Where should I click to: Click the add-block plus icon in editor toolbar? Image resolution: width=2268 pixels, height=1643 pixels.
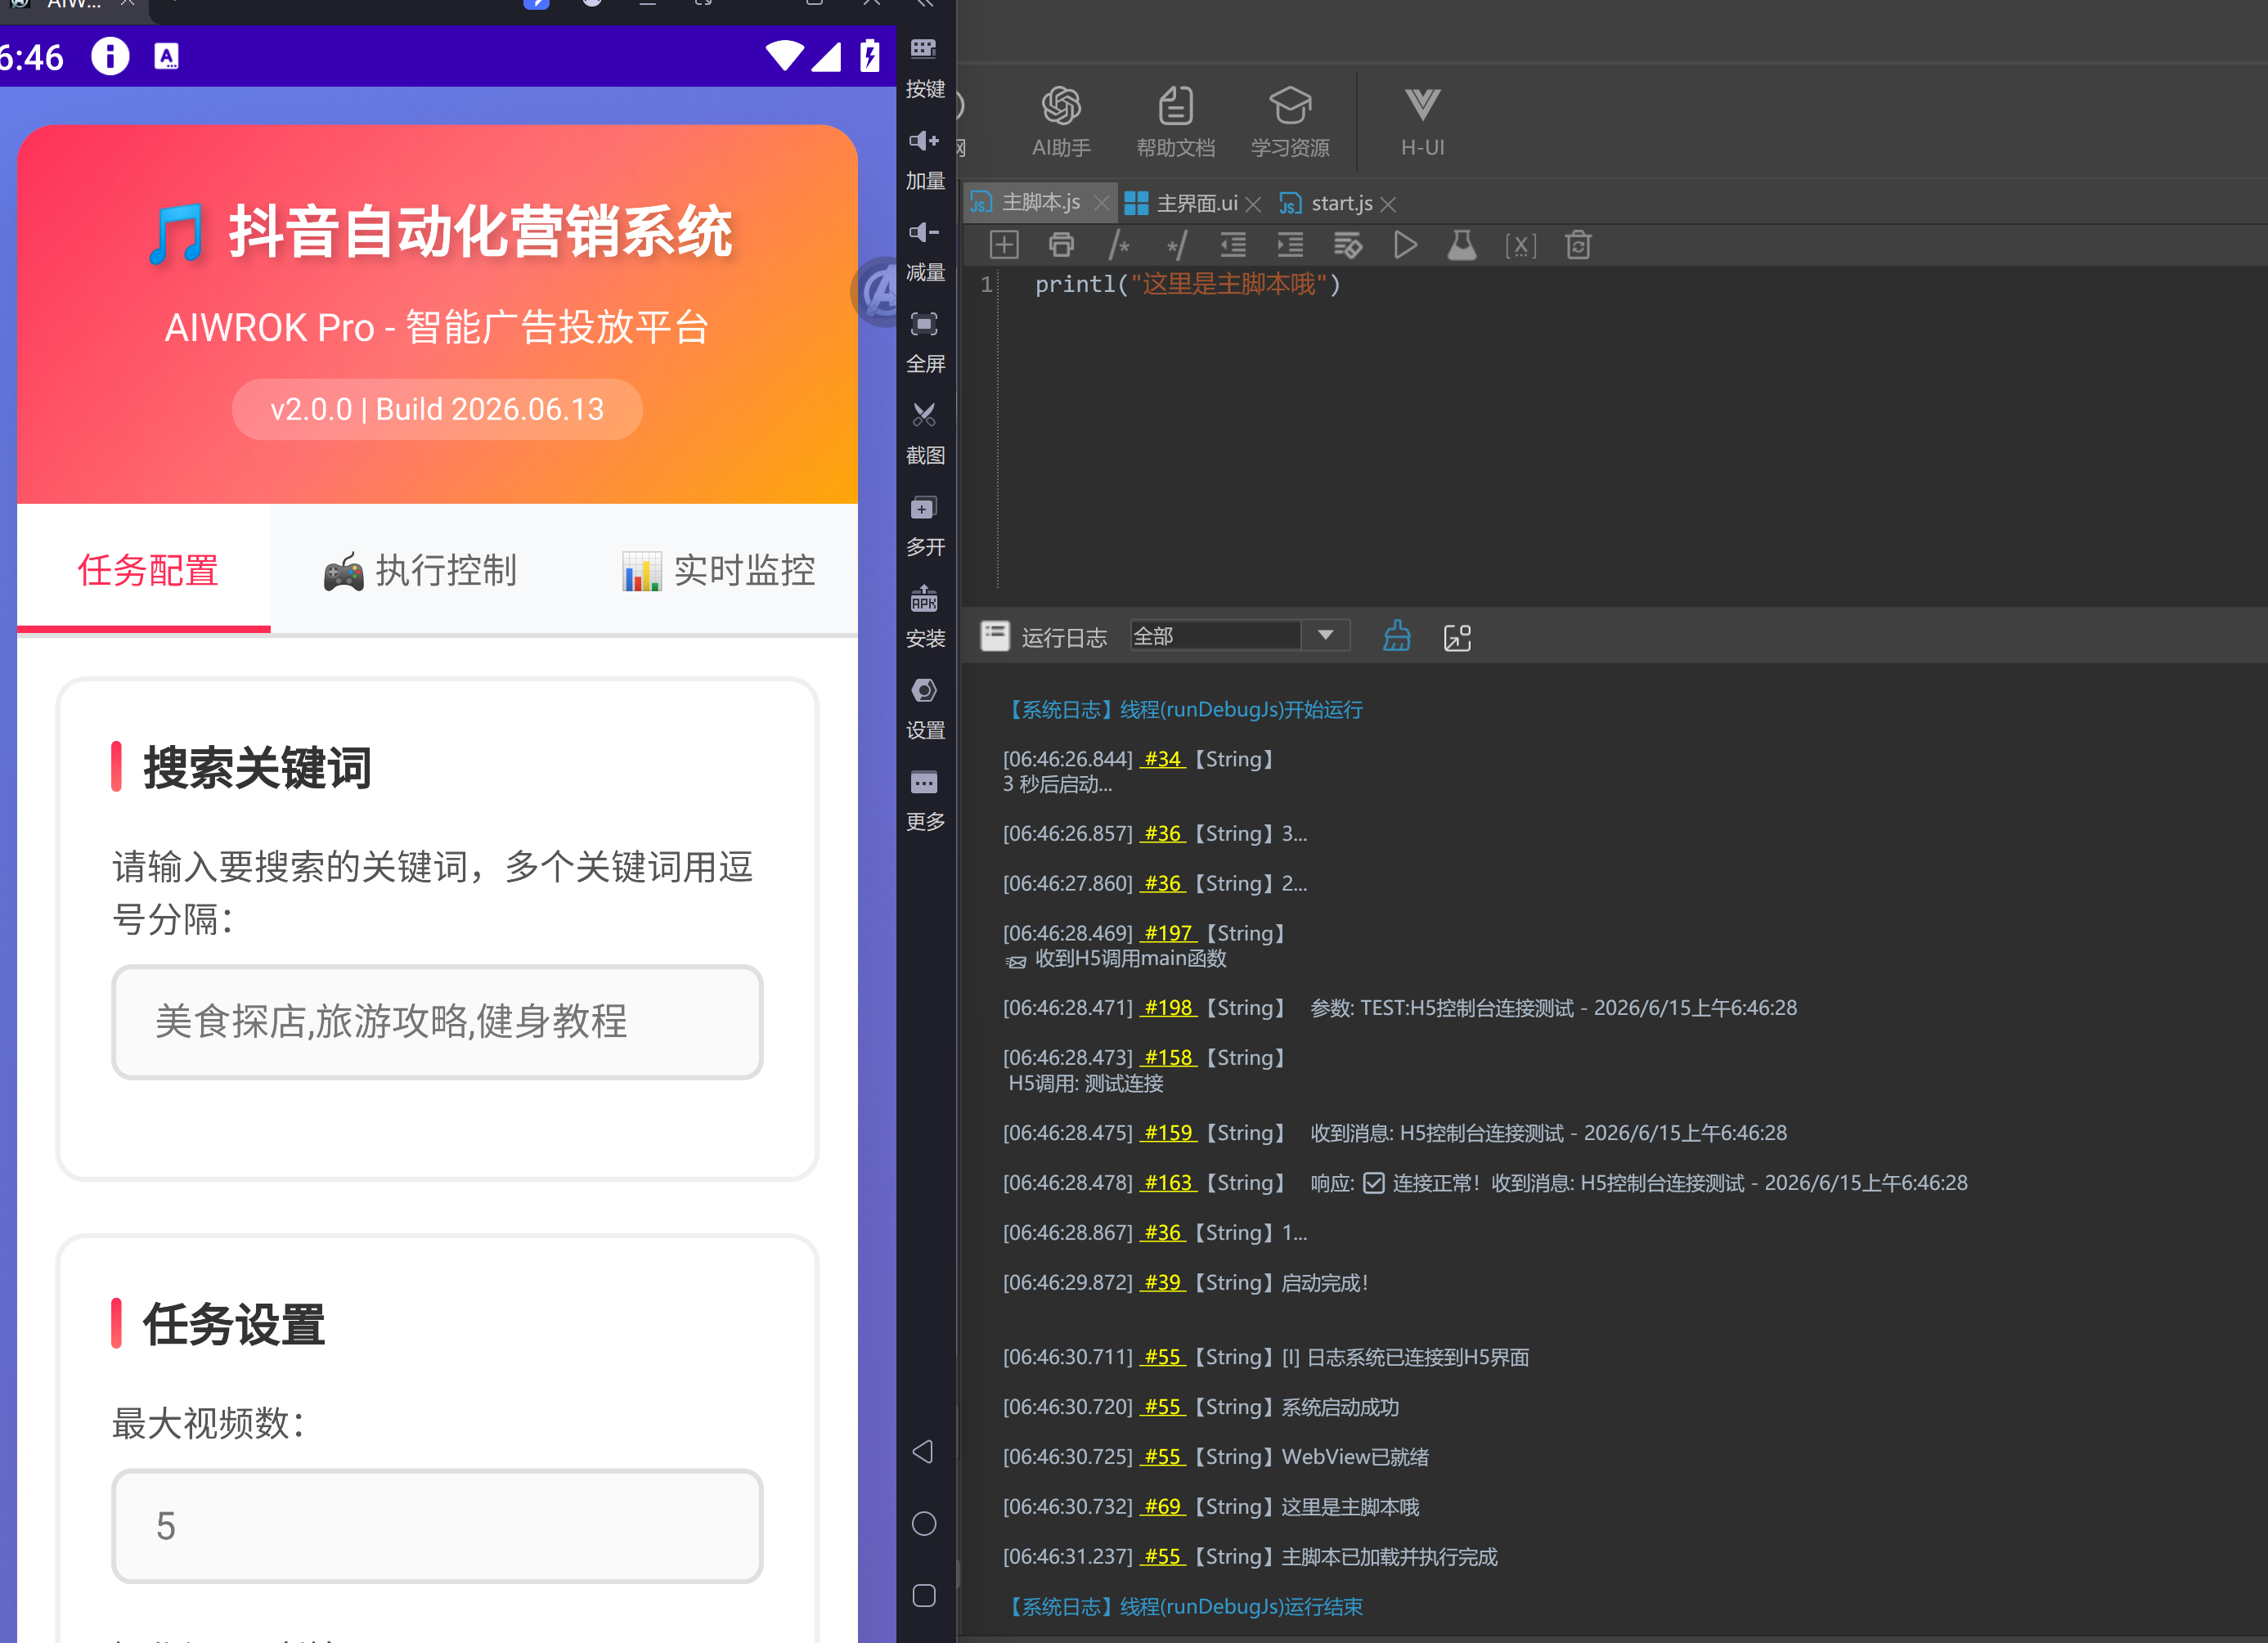click(1003, 245)
